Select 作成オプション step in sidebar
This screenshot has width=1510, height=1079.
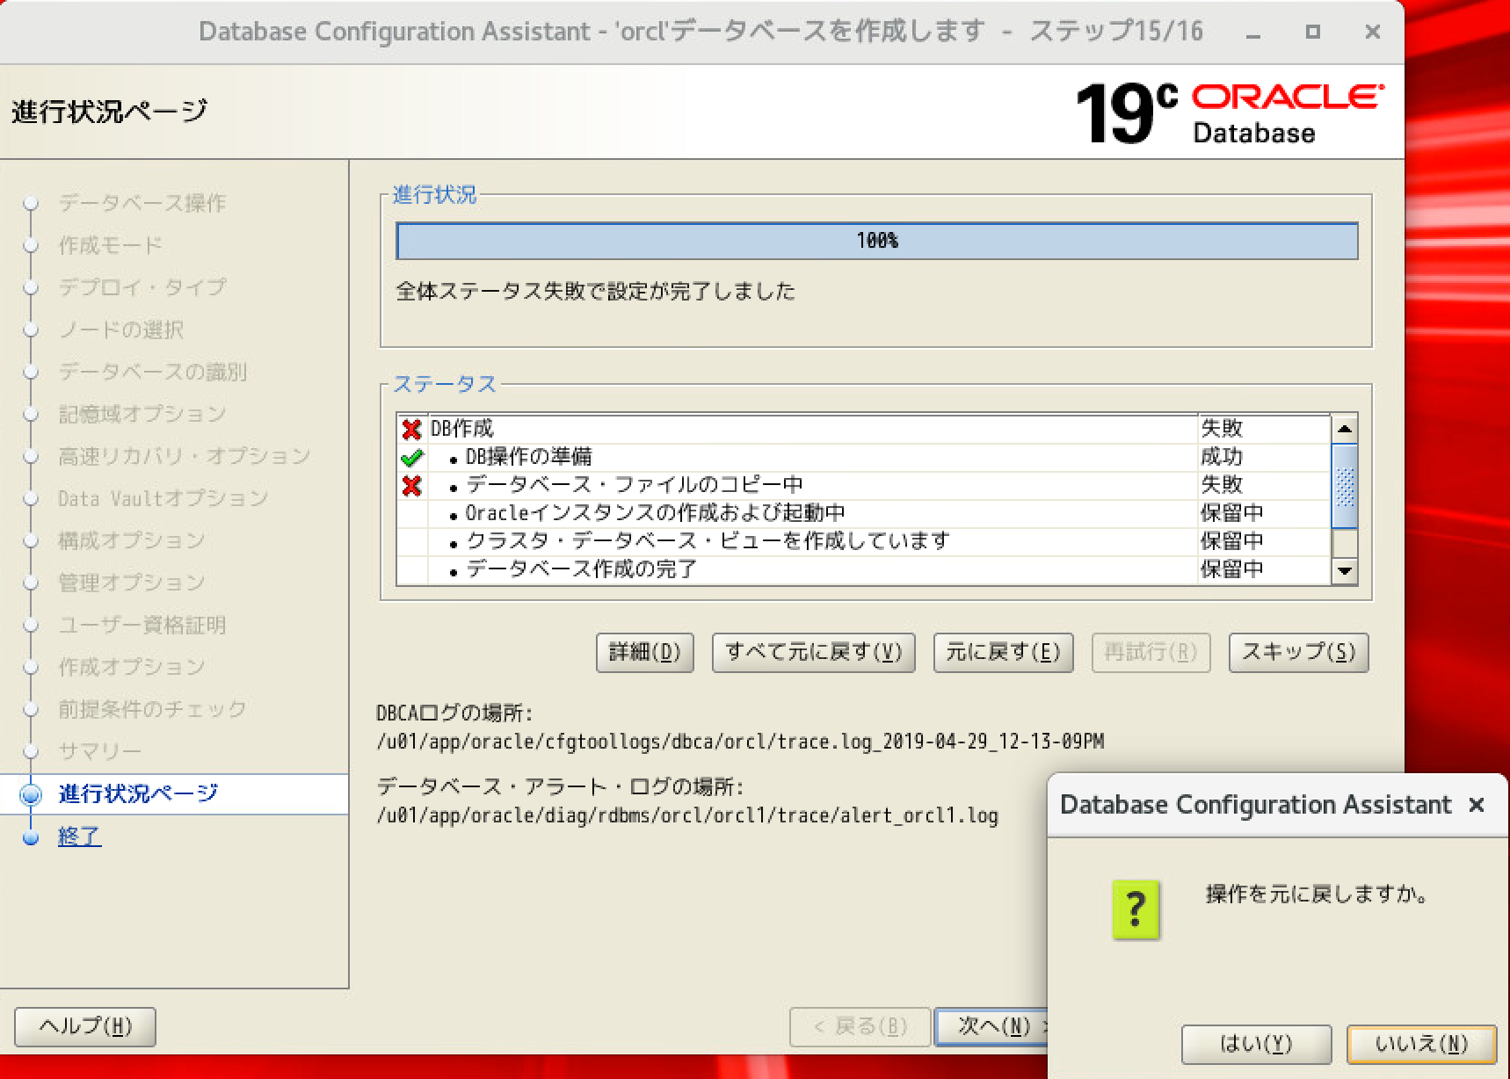click(132, 667)
